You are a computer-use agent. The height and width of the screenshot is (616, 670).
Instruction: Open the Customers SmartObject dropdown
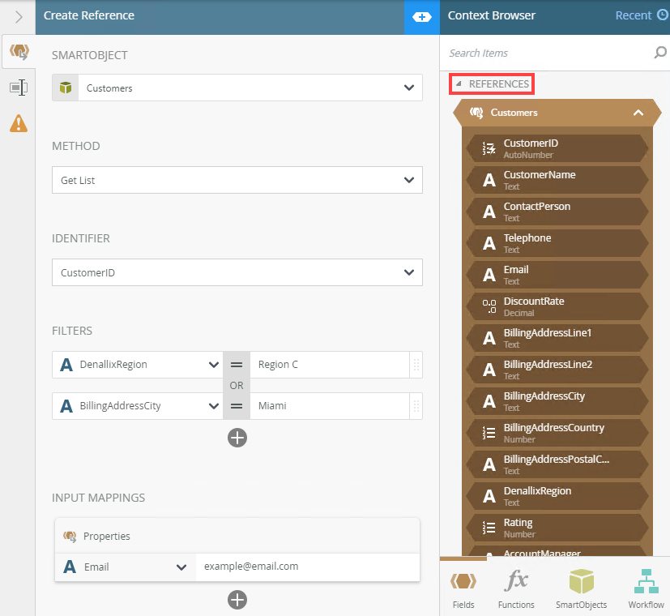pos(237,88)
